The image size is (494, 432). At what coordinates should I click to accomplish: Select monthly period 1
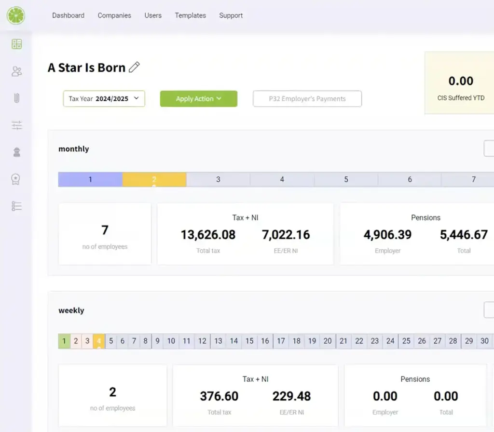click(x=90, y=179)
